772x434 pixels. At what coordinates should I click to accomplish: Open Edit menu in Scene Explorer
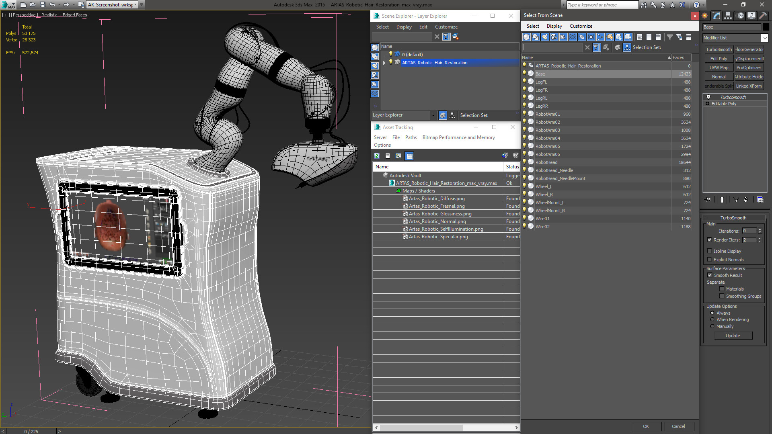point(423,27)
